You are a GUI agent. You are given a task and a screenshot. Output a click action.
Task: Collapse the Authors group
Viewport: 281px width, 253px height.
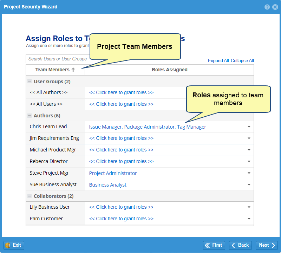(30, 116)
